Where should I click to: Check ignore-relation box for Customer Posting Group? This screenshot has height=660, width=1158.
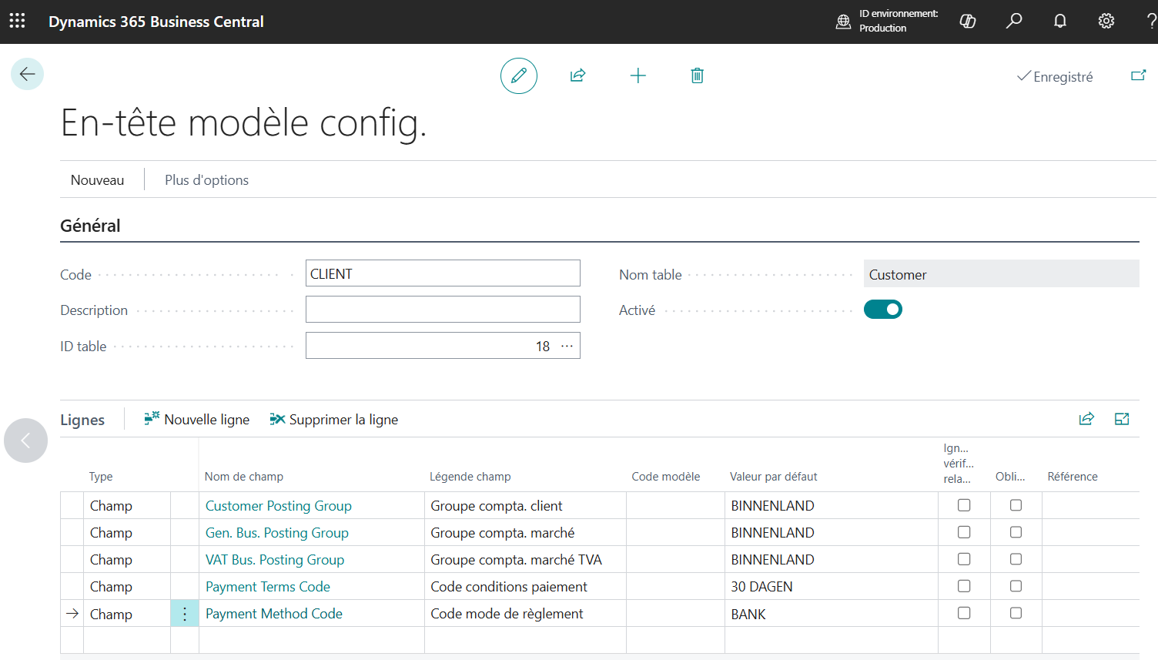pyautogui.click(x=964, y=505)
